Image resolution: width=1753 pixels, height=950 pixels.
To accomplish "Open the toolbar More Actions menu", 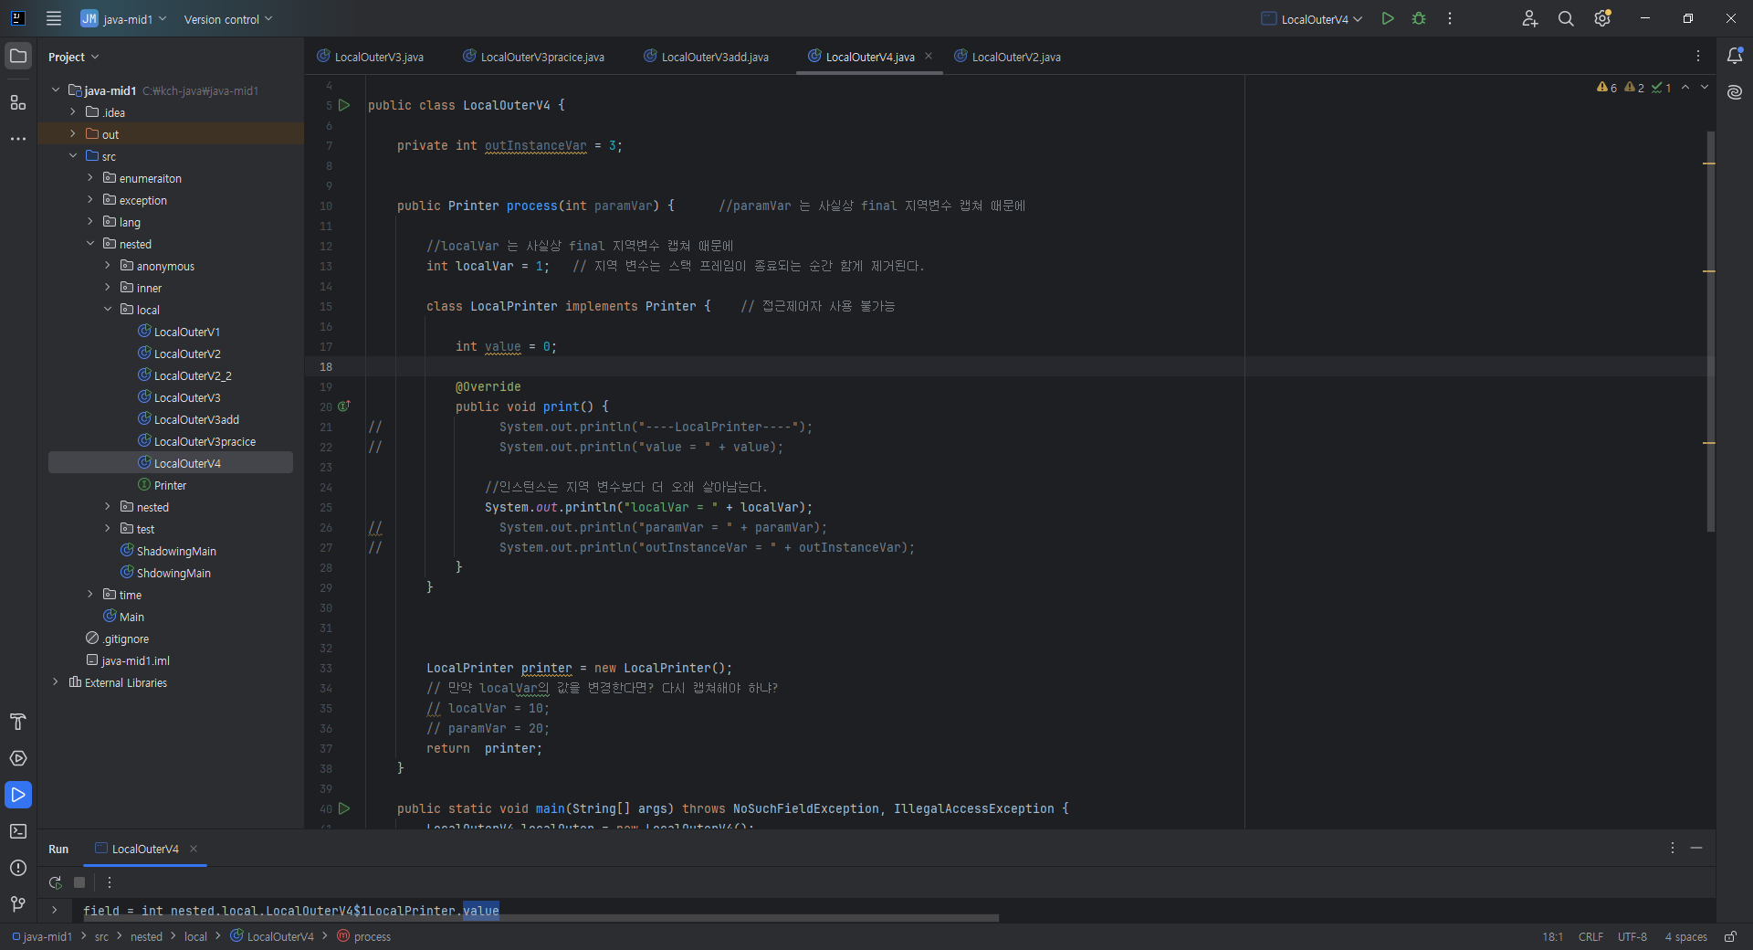I will pyautogui.click(x=1450, y=18).
